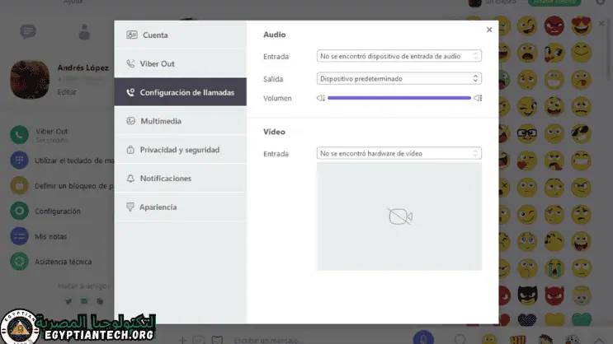Open contacts icon in the main window
The height and width of the screenshot is (344, 613).
[x=84, y=32]
